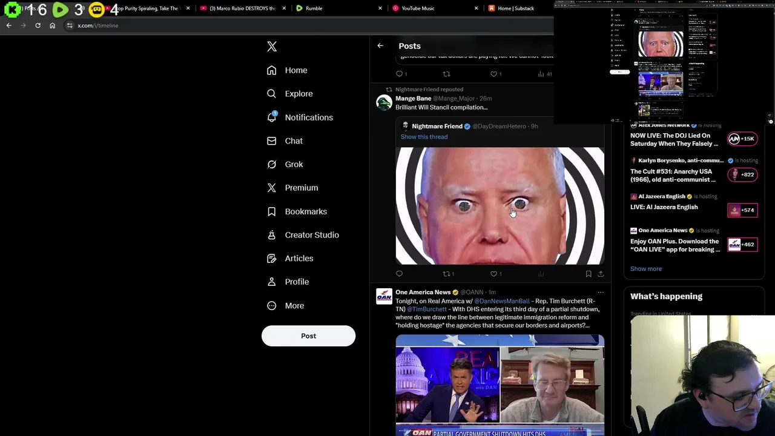Switch to the Home | Substack tab
775x436 pixels.
pyautogui.click(x=516, y=8)
